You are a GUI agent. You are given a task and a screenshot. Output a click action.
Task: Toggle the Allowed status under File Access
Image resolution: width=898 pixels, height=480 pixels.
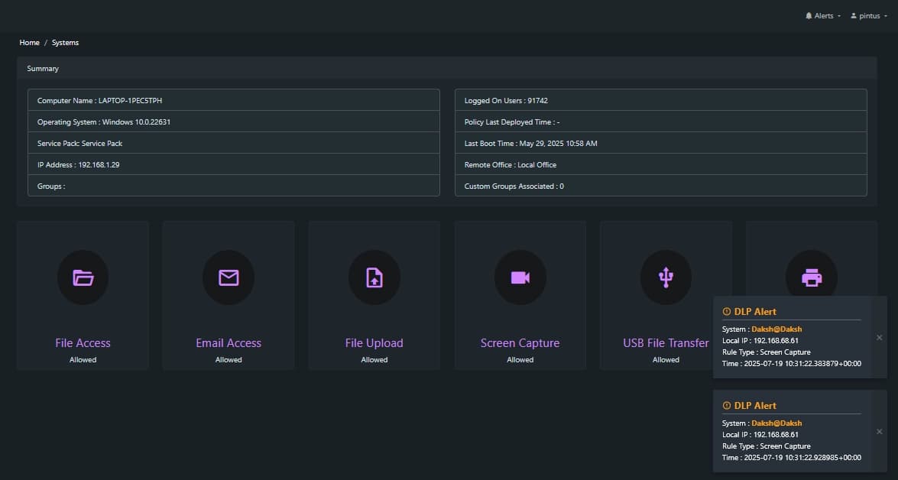pyautogui.click(x=83, y=359)
